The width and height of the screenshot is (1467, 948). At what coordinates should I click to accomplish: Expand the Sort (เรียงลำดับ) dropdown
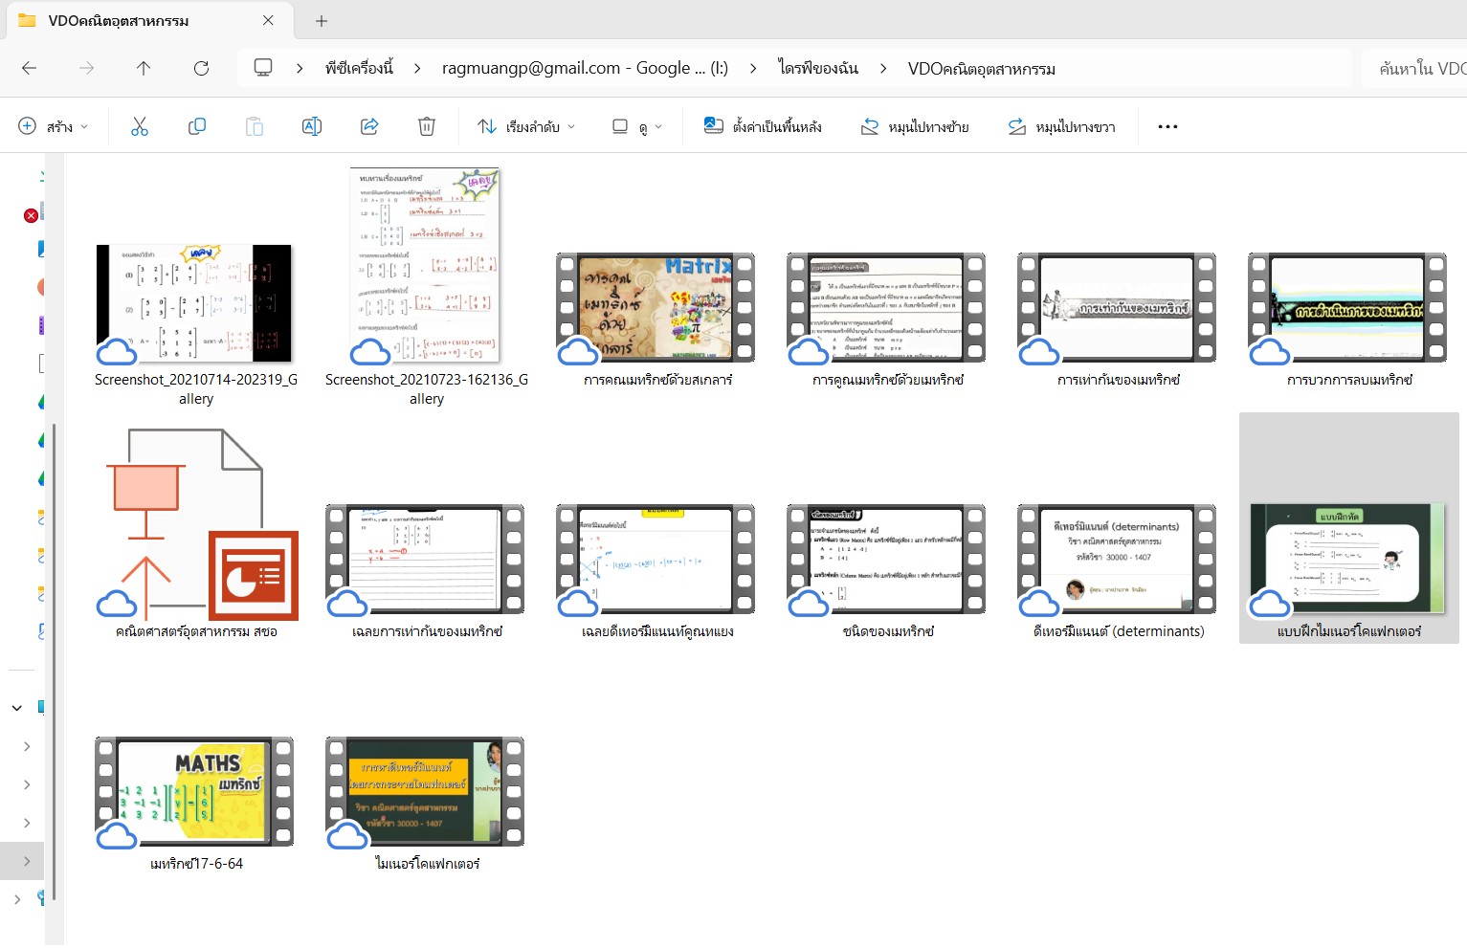tap(526, 126)
